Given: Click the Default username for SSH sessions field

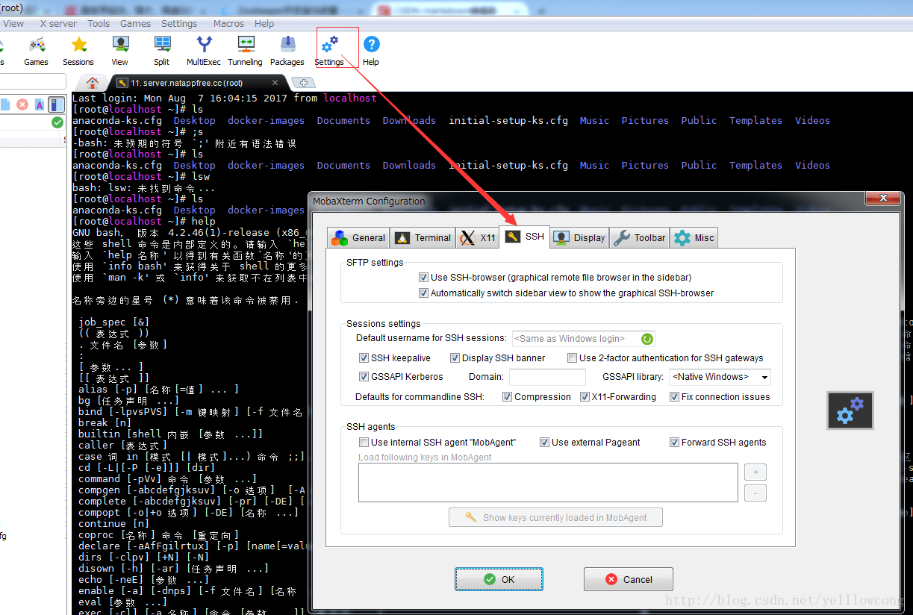Looking at the screenshot, I should point(583,339).
